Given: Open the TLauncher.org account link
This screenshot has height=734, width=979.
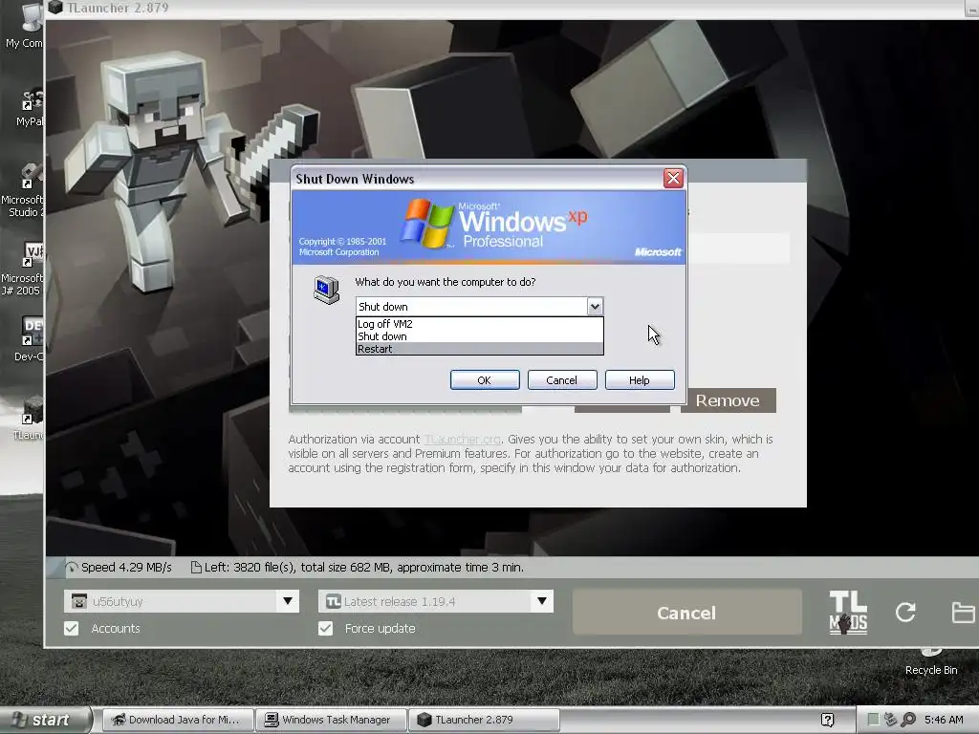Looking at the screenshot, I should pyautogui.click(x=462, y=440).
